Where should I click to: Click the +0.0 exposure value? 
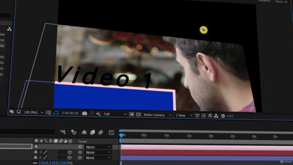230,116
